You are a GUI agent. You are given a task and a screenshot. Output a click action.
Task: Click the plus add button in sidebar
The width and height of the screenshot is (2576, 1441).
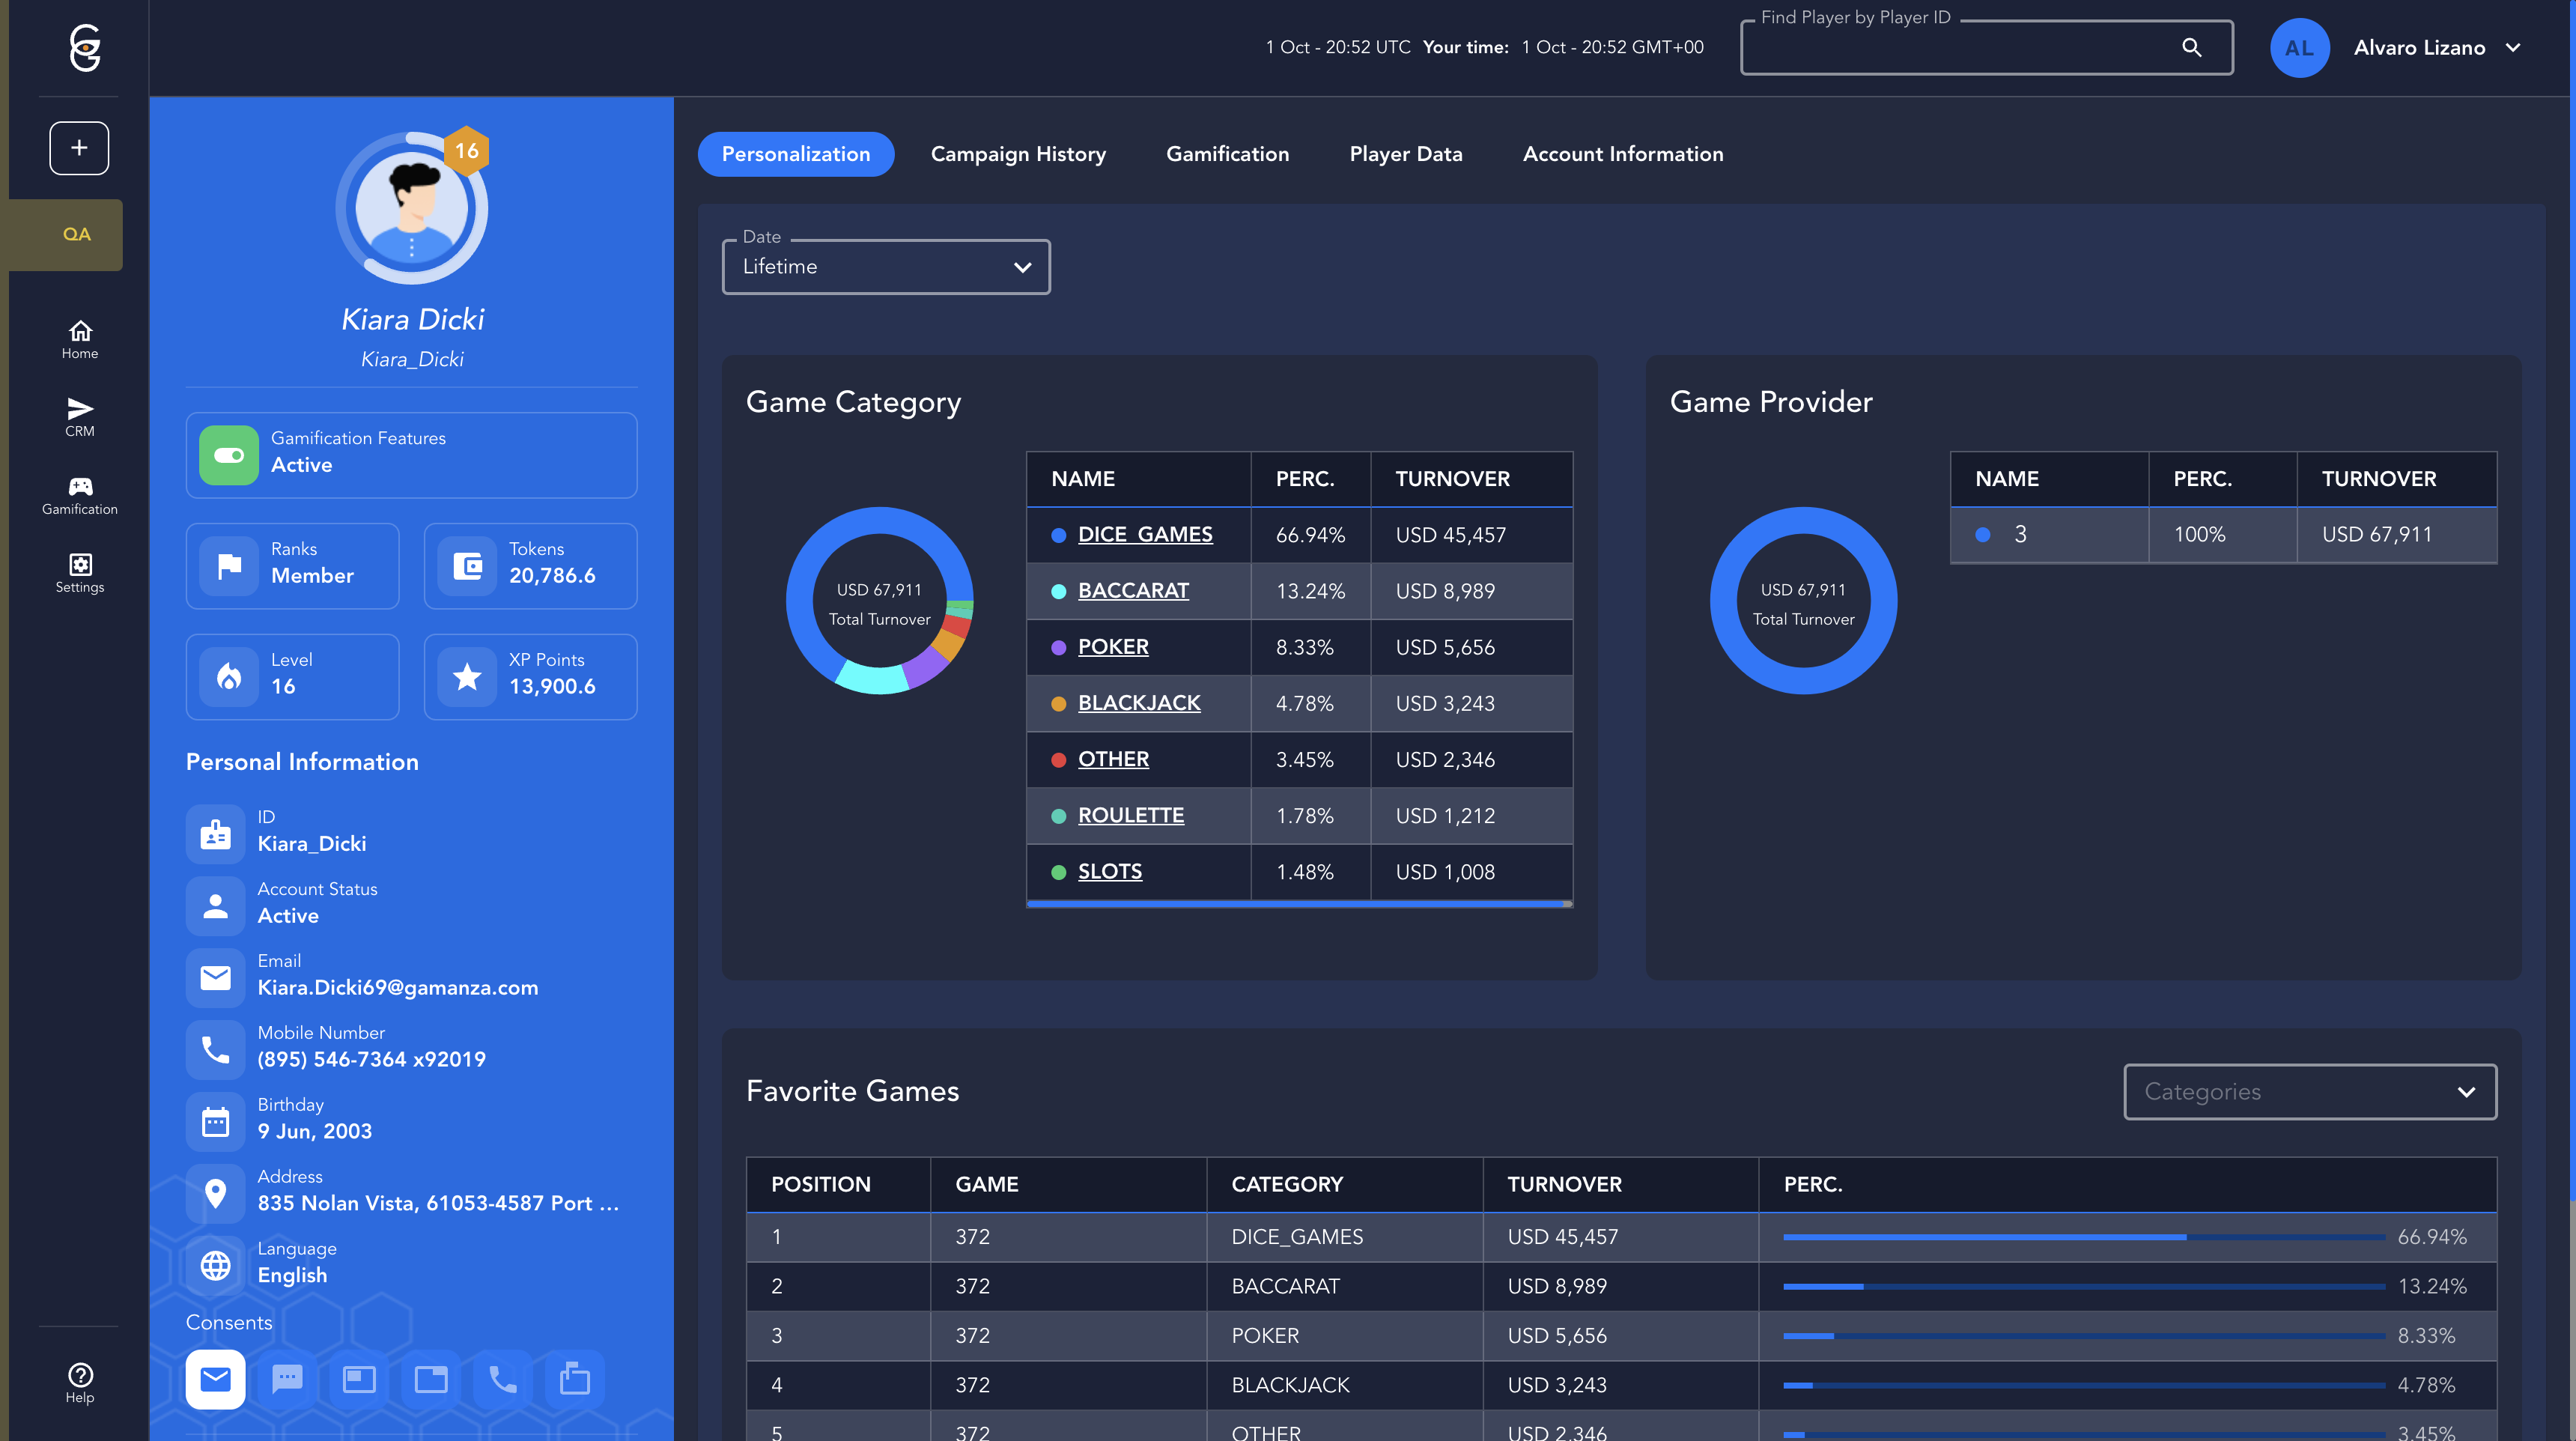click(79, 148)
